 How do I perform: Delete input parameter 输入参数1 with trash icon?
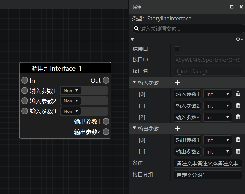[x=238, y=94]
